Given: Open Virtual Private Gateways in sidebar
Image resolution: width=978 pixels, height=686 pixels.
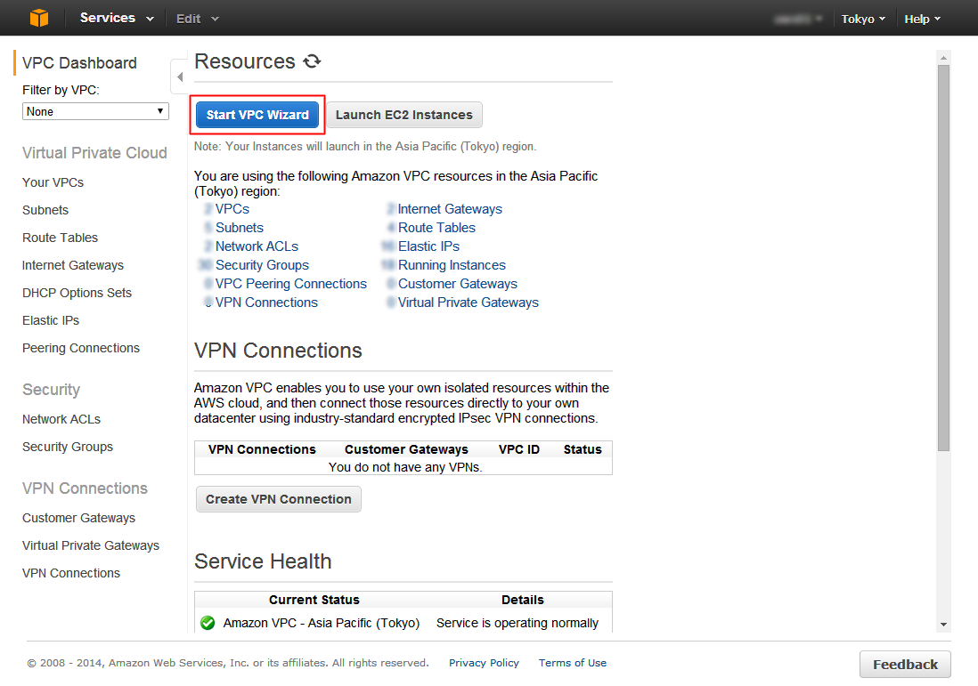Looking at the screenshot, I should [91, 545].
